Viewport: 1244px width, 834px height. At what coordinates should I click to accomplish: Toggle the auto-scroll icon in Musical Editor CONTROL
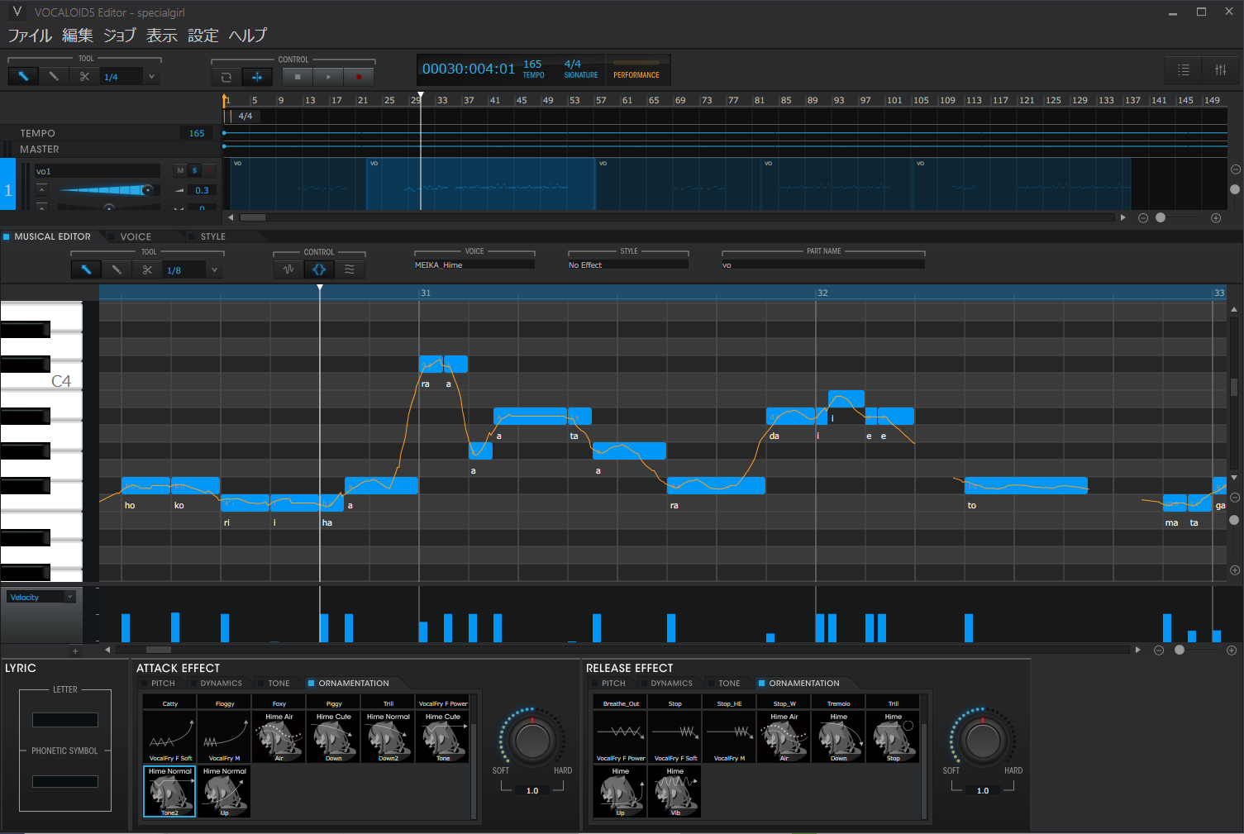(319, 269)
